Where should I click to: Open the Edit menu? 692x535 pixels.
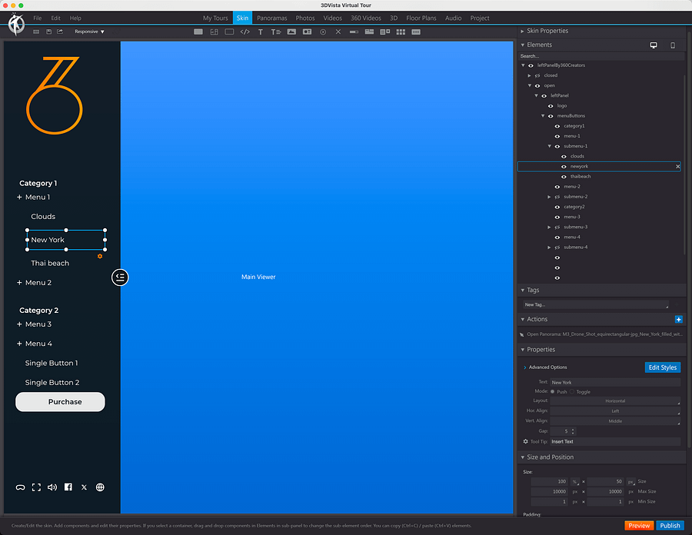[55, 18]
